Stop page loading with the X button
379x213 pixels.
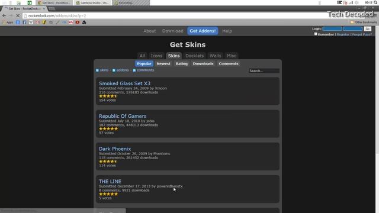pos(18,15)
